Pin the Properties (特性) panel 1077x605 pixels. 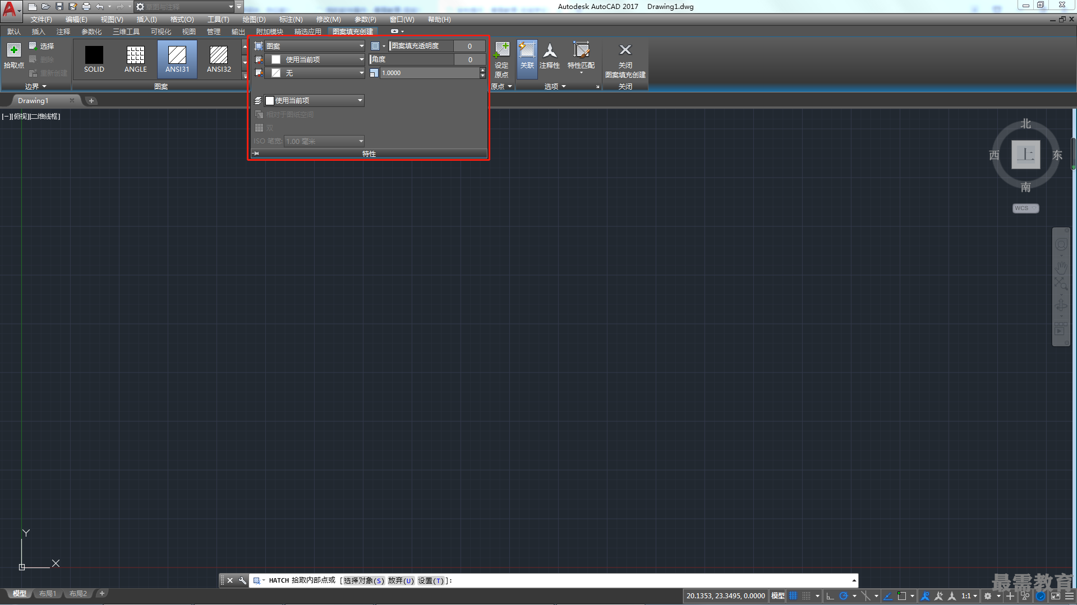coord(256,153)
